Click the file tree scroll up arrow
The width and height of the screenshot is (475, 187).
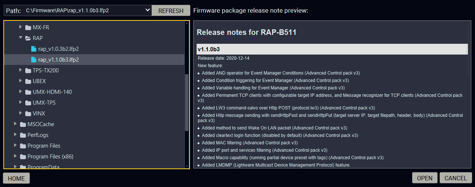tap(187, 24)
